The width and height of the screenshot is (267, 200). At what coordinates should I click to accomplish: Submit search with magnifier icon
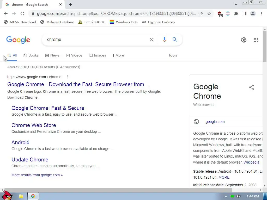point(175,40)
